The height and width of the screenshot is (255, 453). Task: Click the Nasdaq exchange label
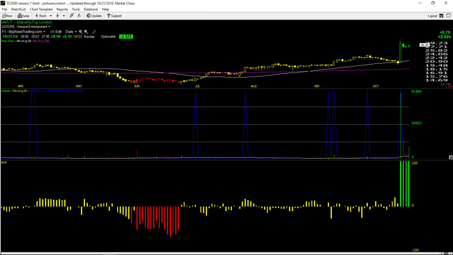click(89, 37)
